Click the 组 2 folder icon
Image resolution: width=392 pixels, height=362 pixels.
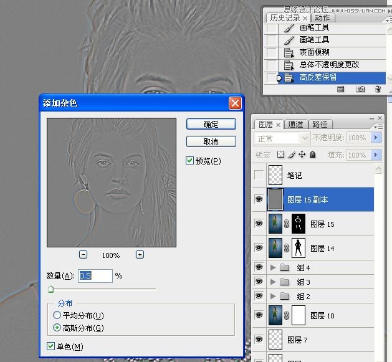coord(285,296)
